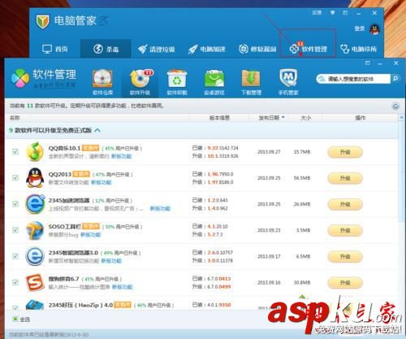Select 杀毒 tab in 电脑管家 window

tap(106, 49)
